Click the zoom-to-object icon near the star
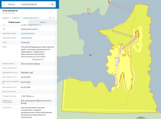Viewport: 161px width, 119px height. 50,18
